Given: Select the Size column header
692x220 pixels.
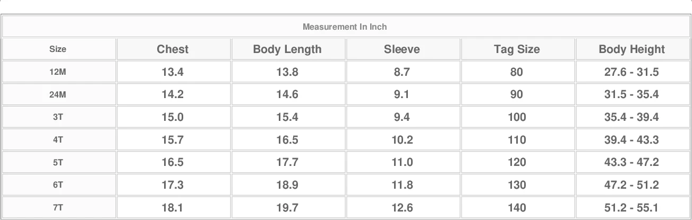Looking at the screenshot, I should [58, 49].
